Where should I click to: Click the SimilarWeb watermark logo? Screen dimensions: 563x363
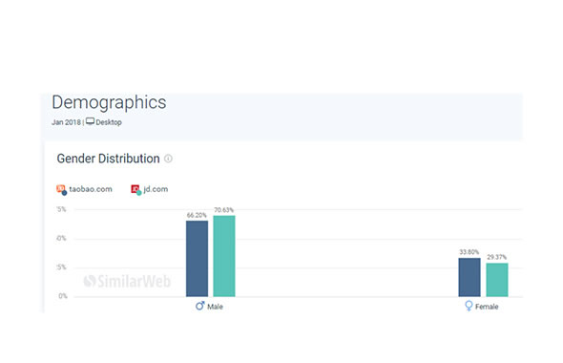click(x=127, y=281)
